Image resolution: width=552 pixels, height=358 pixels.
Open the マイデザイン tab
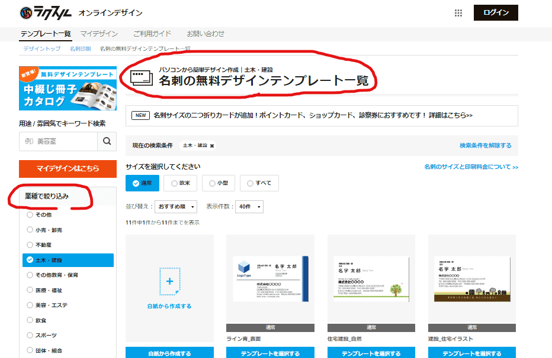coord(99,34)
